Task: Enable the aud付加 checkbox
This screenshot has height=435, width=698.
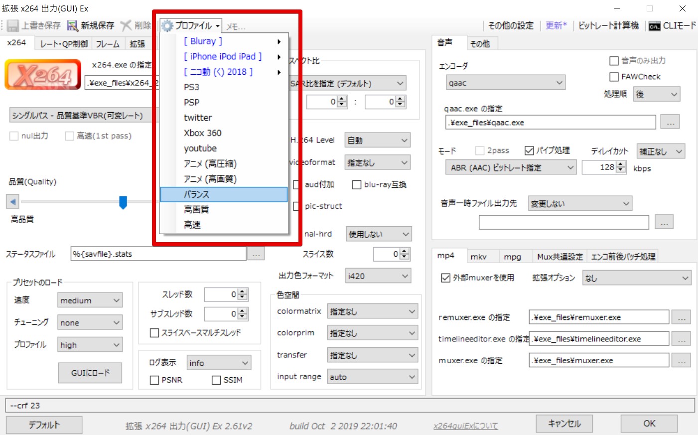Action: click(297, 185)
